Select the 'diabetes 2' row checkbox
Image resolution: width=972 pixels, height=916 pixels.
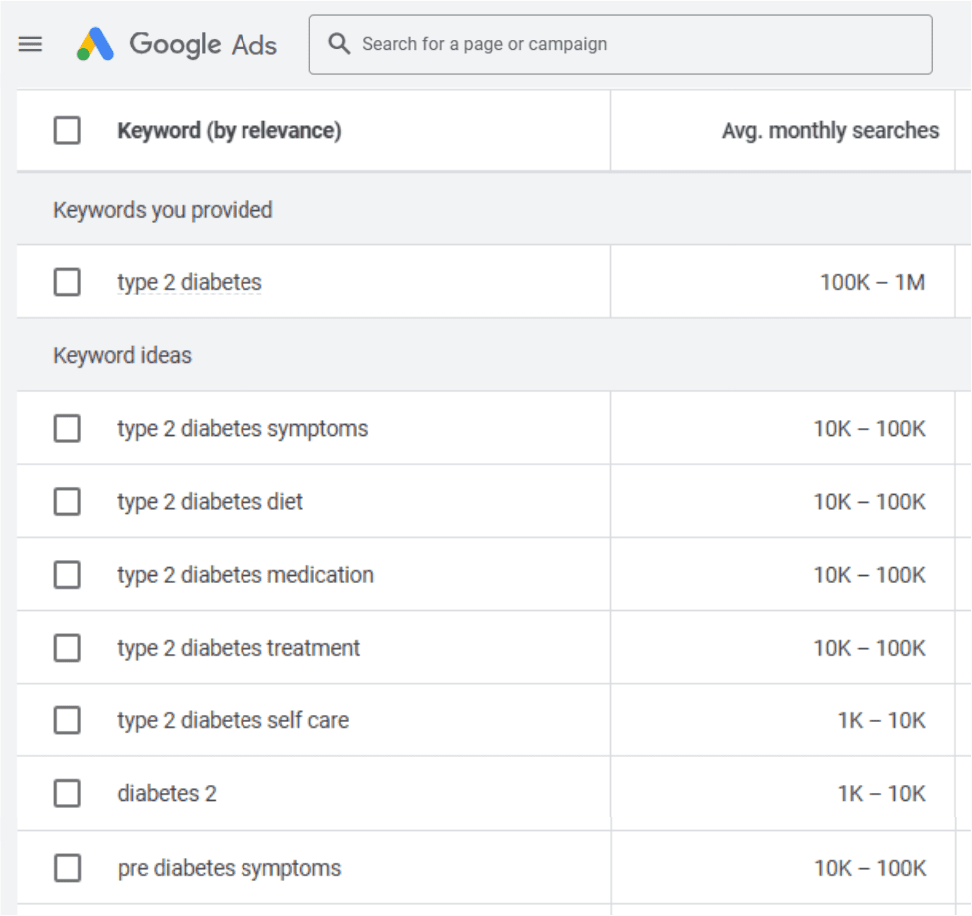coord(67,794)
